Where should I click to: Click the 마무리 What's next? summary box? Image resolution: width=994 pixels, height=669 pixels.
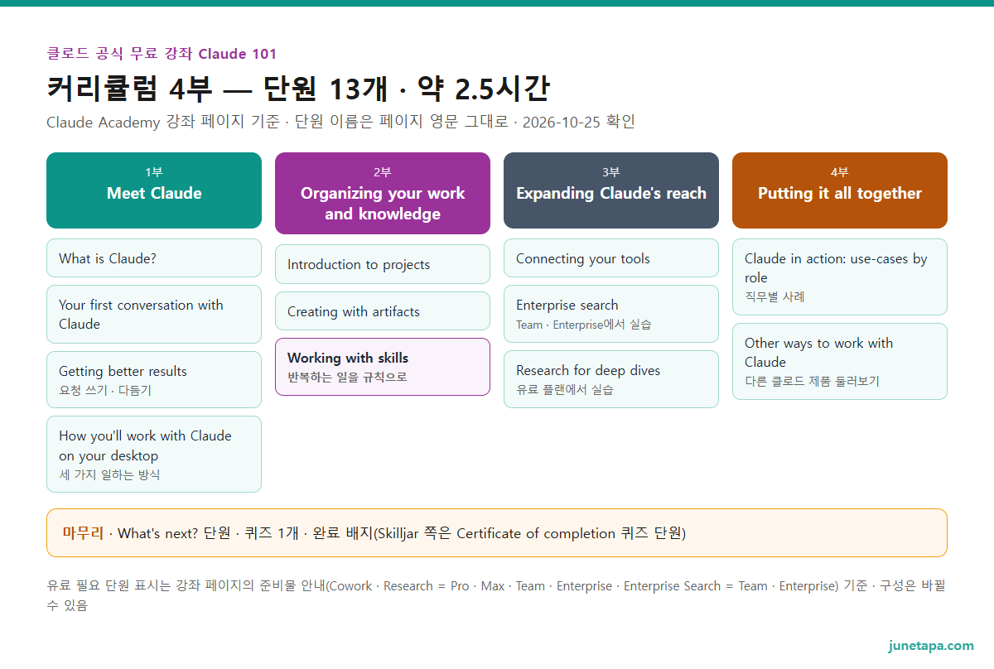coord(497,533)
